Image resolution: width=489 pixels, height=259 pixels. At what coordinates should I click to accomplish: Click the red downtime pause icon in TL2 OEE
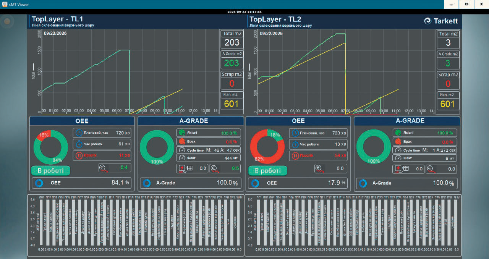point(295,156)
